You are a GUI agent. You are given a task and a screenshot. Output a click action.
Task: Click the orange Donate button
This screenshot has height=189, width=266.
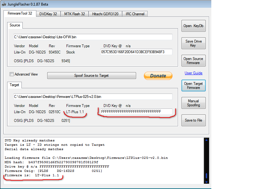(158, 76)
